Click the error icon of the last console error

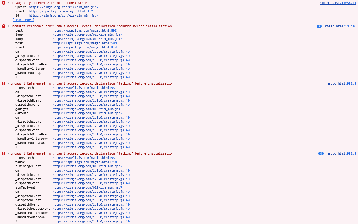4,153
